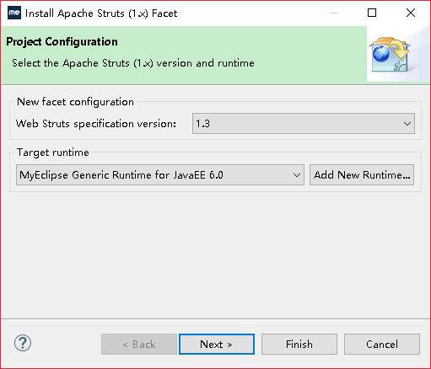Cancel the Struts facet installation
The image size is (431, 369).
[x=382, y=344]
